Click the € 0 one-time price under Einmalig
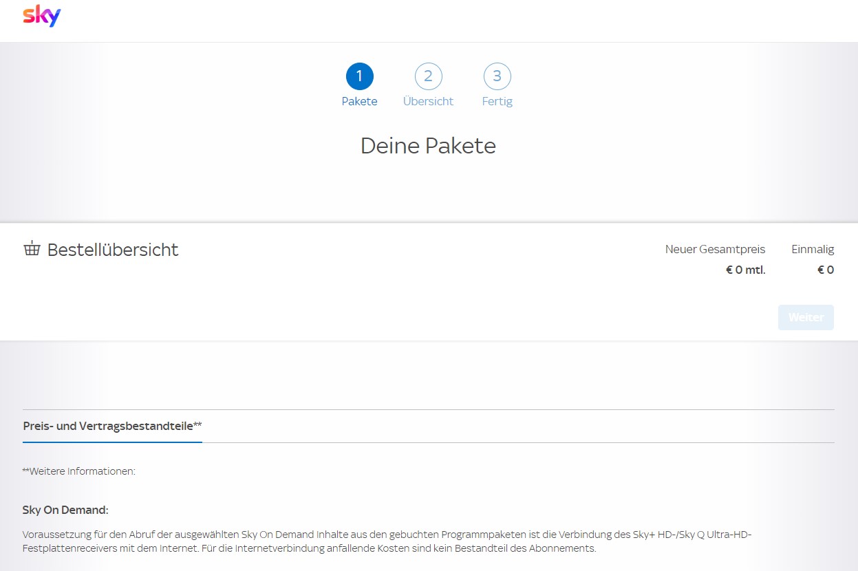 pyautogui.click(x=826, y=270)
